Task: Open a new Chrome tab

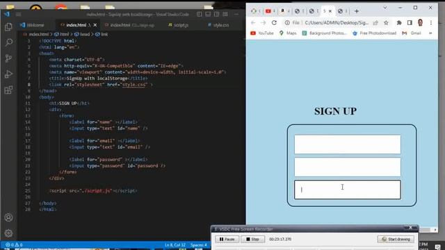Action: coord(357,11)
